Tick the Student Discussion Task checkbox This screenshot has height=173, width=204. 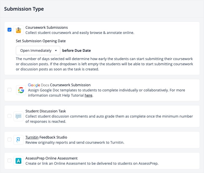(10, 116)
